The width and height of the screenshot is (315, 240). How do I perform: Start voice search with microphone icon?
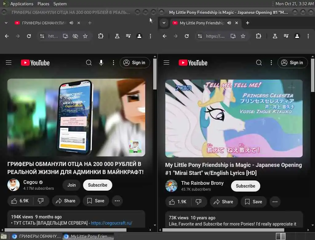pyautogui.click(x=101, y=63)
